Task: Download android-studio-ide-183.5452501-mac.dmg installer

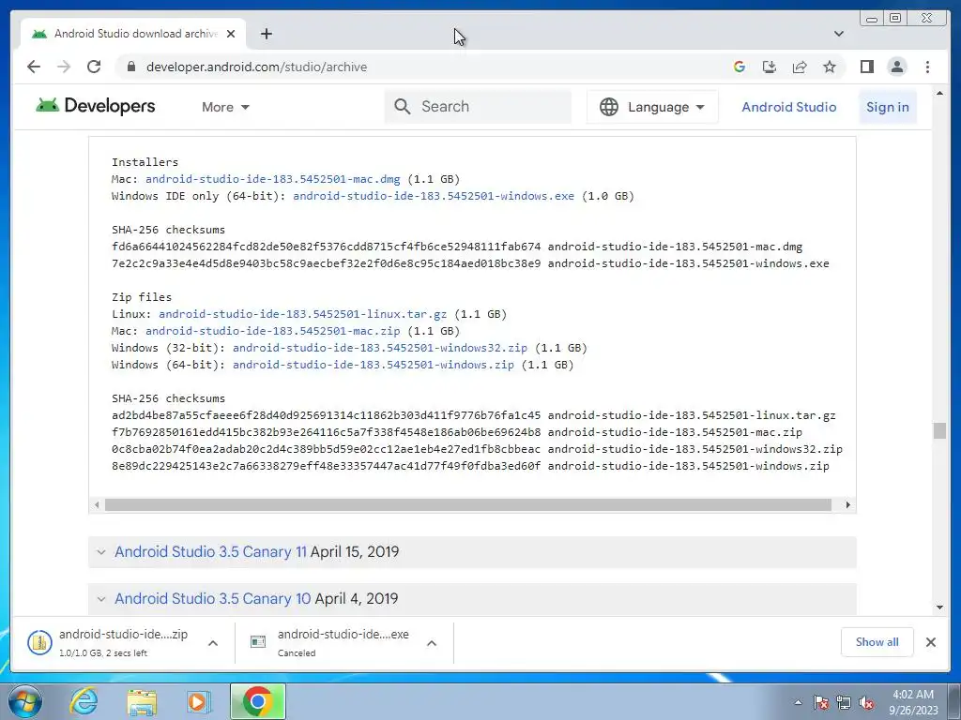Action: [273, 179]
